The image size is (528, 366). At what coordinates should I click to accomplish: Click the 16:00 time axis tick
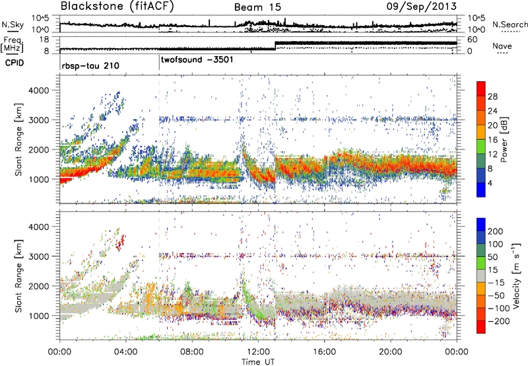click(x=324, y=352)
